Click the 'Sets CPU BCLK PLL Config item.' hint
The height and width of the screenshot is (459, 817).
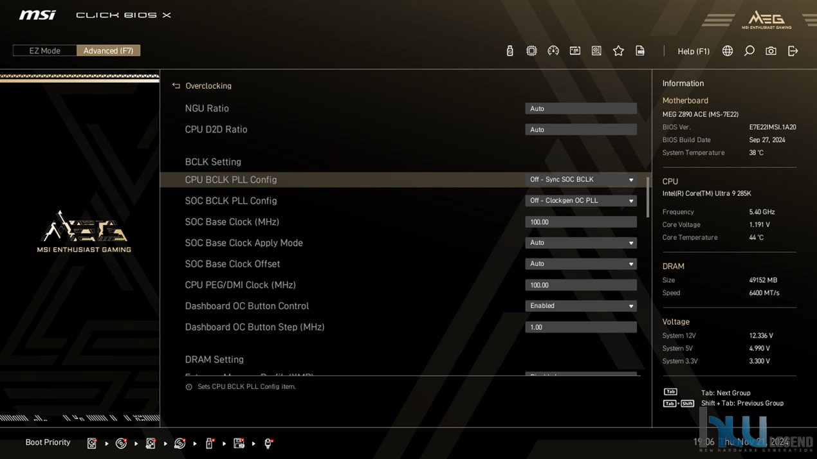[246, 387]
